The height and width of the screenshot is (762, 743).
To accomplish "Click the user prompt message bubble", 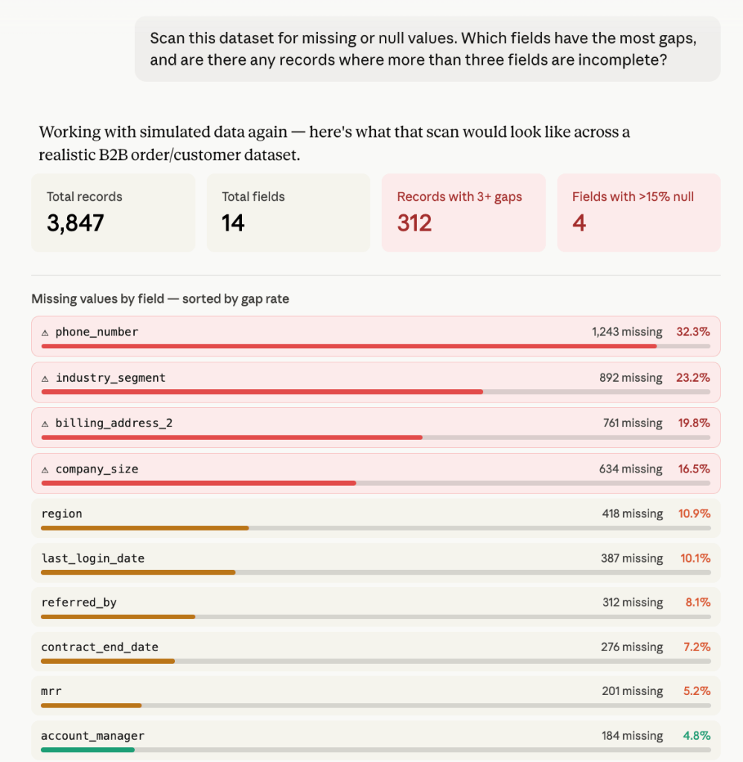I will [427, 49].
